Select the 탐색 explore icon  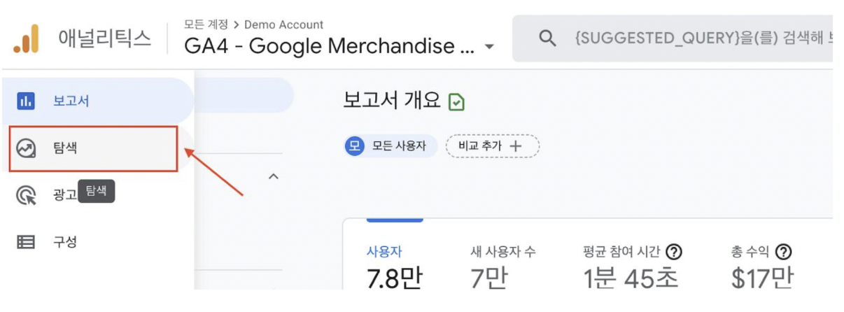[x=26, y=148]
